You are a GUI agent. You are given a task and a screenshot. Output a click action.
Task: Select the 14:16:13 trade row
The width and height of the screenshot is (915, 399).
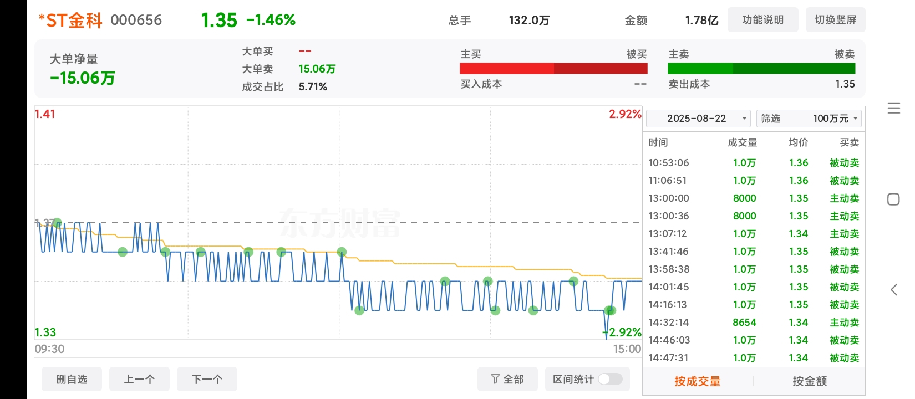[754, 305]
